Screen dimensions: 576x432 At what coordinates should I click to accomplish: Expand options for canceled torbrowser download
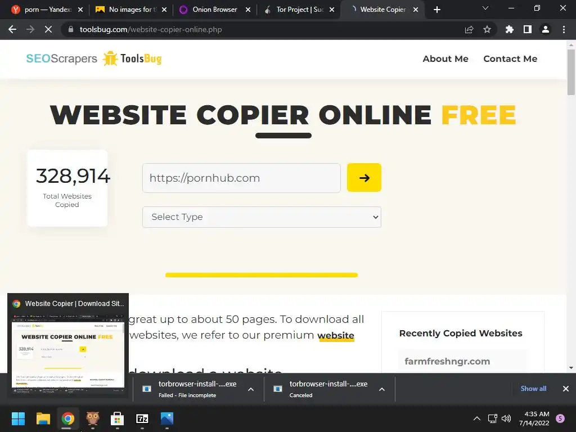point(382,389)
